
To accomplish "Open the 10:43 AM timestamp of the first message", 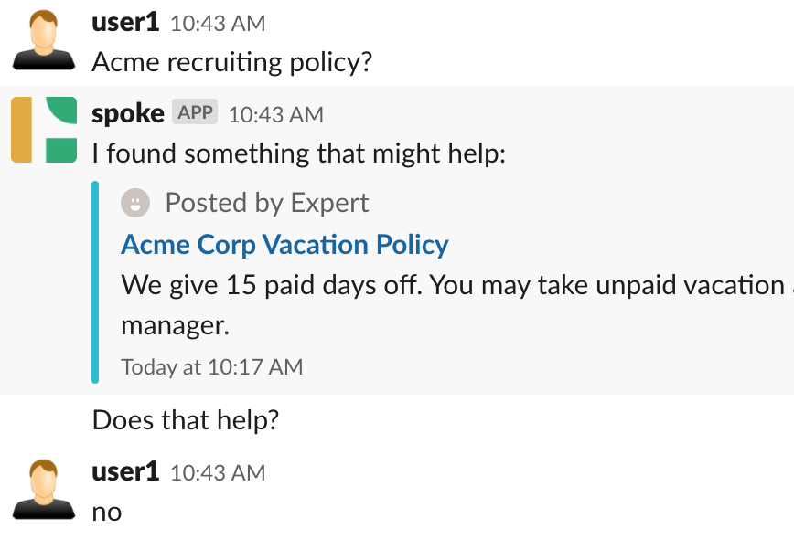I will pos(218,24).
